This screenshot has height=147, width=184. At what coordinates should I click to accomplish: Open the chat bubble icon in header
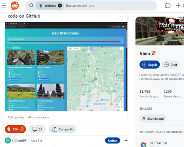tap(168, 6)
